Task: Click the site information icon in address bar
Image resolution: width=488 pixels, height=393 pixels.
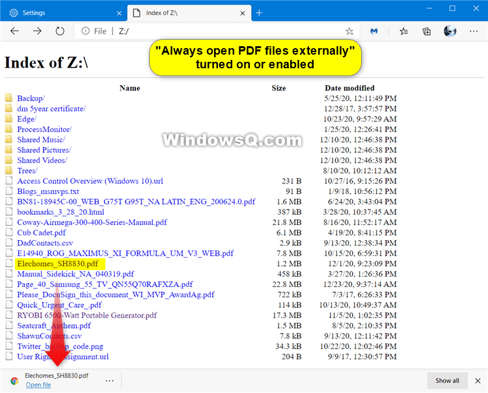Action: 85,31
